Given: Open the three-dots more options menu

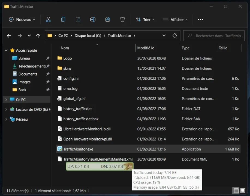Looking at the screenshot, I should tap(200, 20).
